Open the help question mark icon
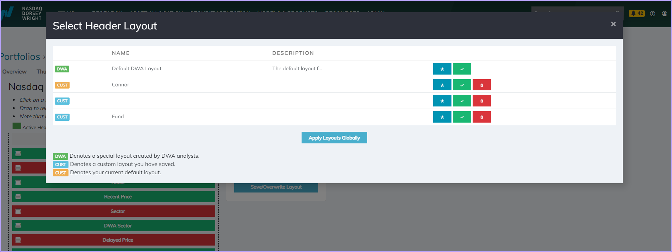This screenshot has width=672, height=252. [x=653, y=14]
